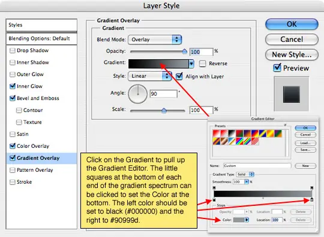This screenshot has width=324, height=237.
Task: Disable the Inner Glow checkbox
Action: click(x=13, y=86)
